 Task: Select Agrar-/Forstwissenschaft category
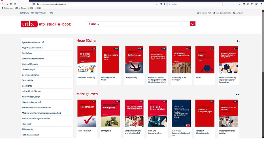tap(33, 42)
